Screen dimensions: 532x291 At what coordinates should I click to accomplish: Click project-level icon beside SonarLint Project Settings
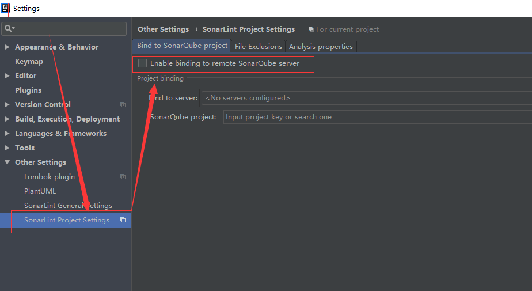click(x=123, y=220)
